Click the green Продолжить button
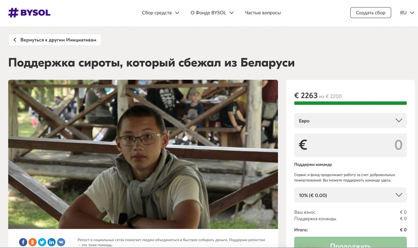Screen dimensions: 418x248 click(350, 242)
